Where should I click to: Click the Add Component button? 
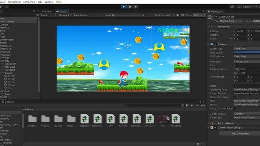(240, 133)
